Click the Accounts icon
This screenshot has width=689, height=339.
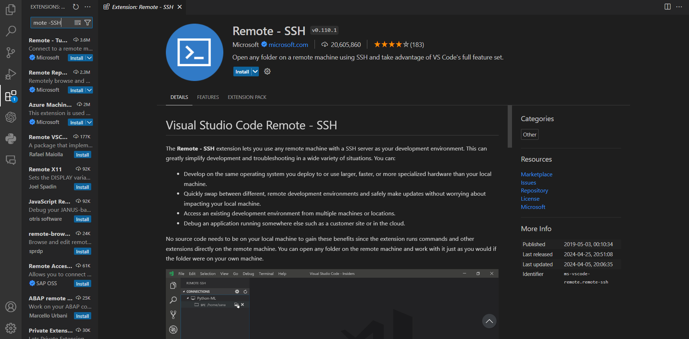[x=11, y=307]
